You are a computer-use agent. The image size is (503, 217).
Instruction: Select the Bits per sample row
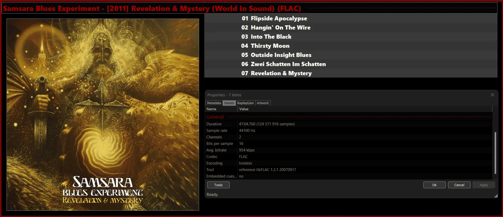[x=349, y=144]
